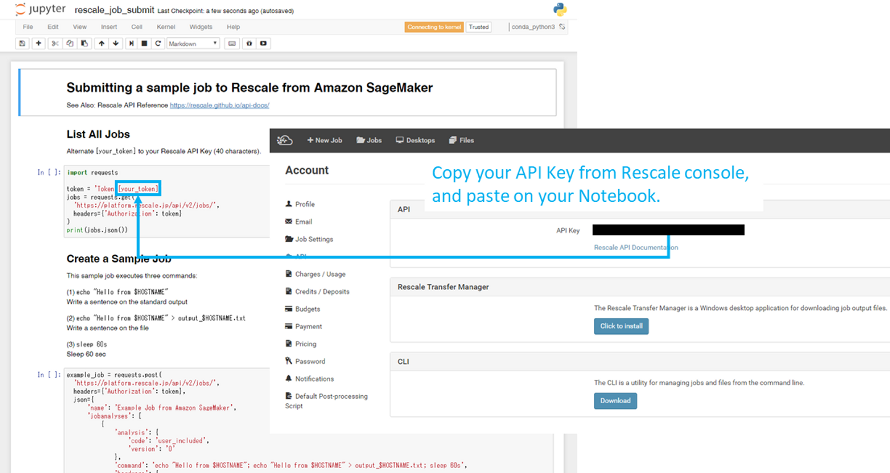Restart the kernel with the circular arrow icon
Screen dimensions: 890x473
pos(158,43)
